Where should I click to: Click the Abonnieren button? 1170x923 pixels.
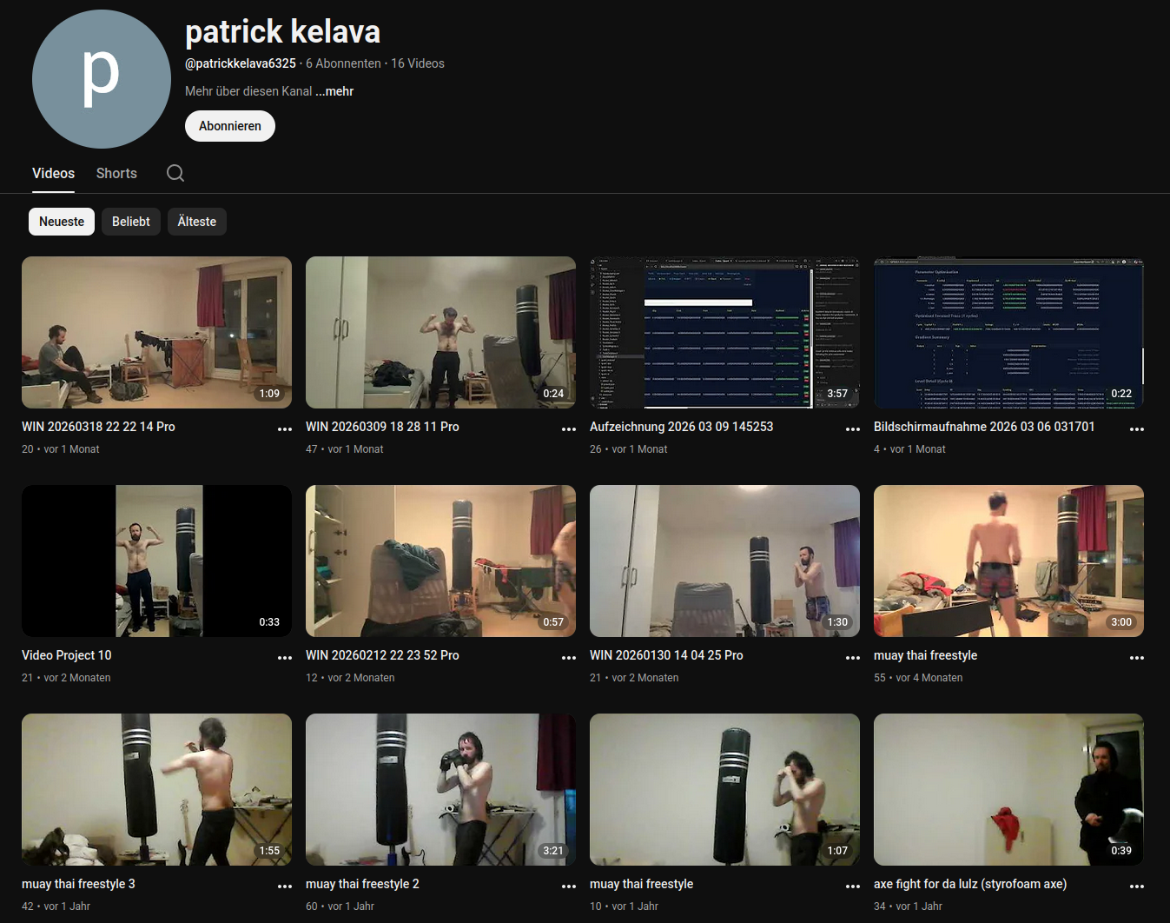(x=230, y=126)
